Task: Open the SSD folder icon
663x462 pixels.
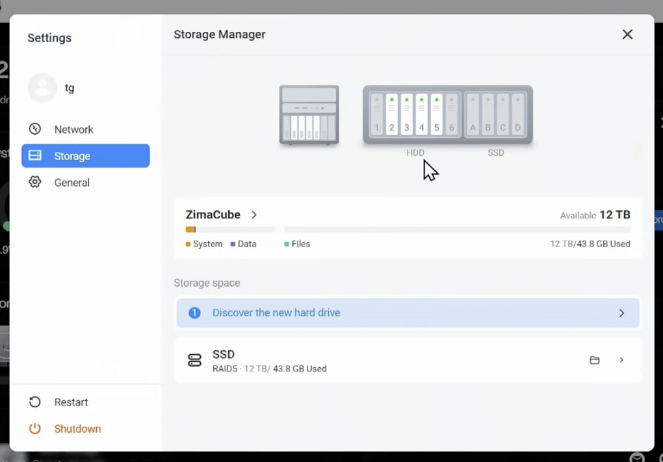Action: pos(594,360)
